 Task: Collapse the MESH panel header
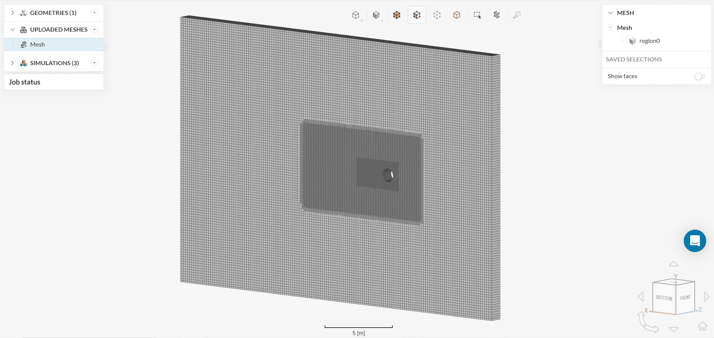[610, 13]
